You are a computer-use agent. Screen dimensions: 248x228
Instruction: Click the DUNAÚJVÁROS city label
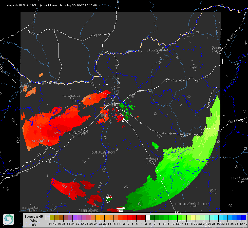coord(103,152)
